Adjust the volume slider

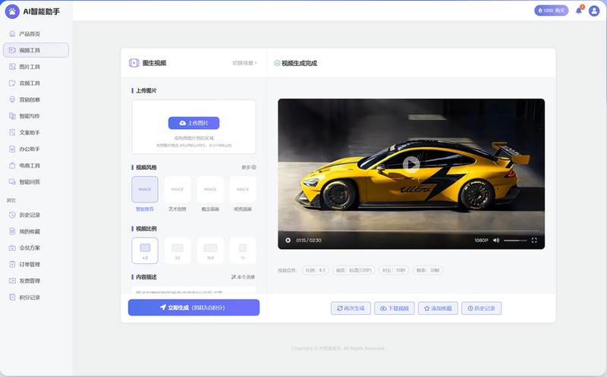click(x=515, y=240)
